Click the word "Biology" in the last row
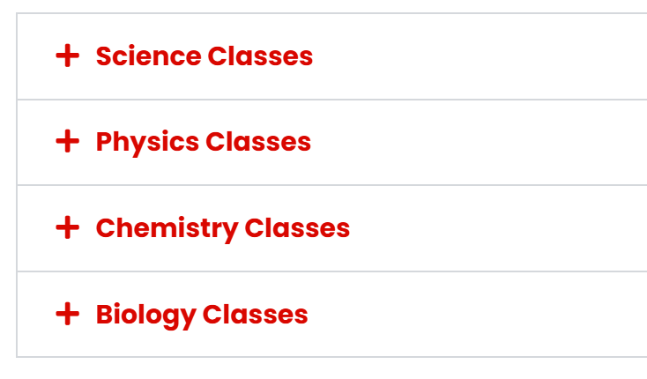Screen dimensions: 647x379 pyautogui.click(x=145, y=315)
